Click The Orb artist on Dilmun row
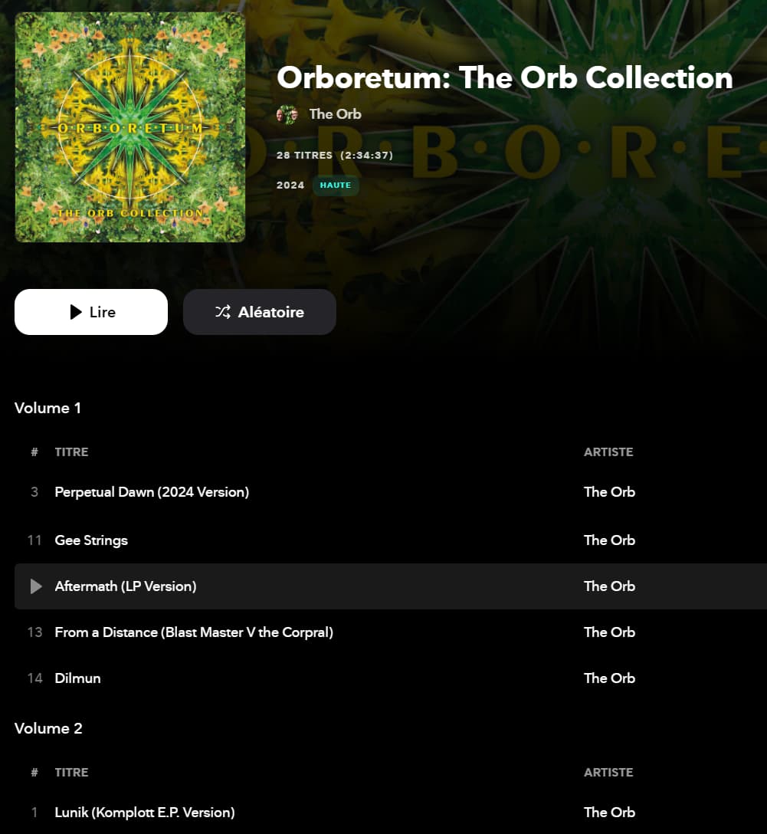 tap(610, 678)
